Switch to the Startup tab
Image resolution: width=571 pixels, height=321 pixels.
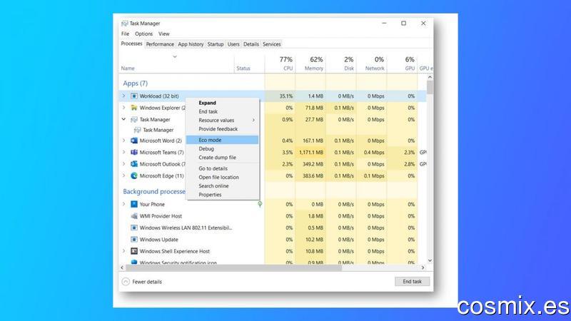[216, 44]
